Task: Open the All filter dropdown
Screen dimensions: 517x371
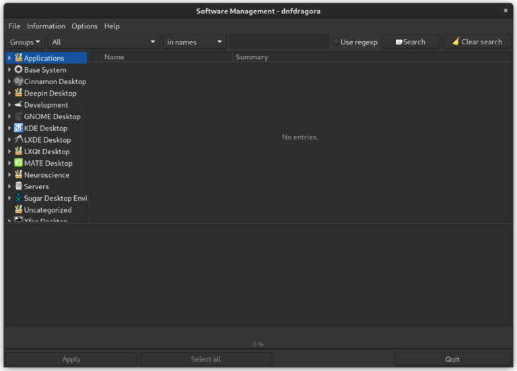Action: point(103,42)
